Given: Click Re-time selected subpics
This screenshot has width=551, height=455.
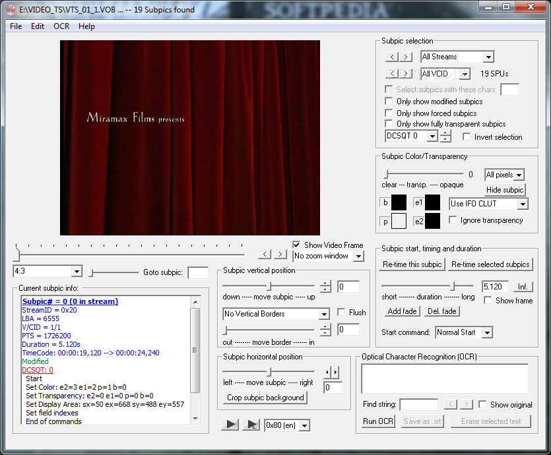Looking at the screenshot, I should point(490,264).
